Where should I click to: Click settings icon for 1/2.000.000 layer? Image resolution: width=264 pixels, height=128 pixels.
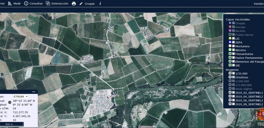point(230,85)
